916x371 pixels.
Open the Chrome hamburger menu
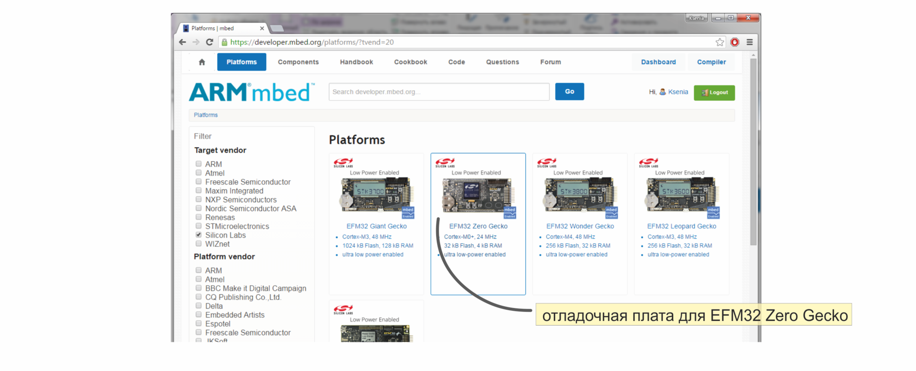pos(749,42)
